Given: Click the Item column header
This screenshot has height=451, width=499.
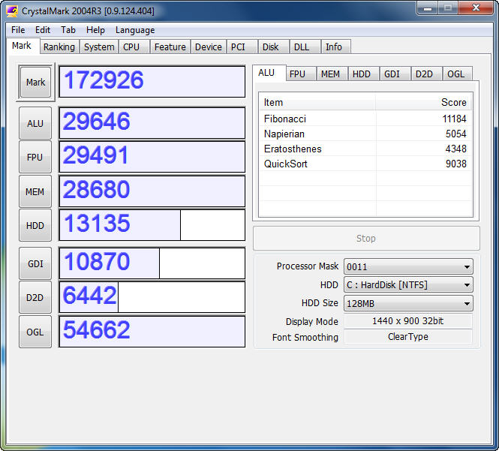Looking at the screenshot, I should pyautogui.click(x=317, y=102).
